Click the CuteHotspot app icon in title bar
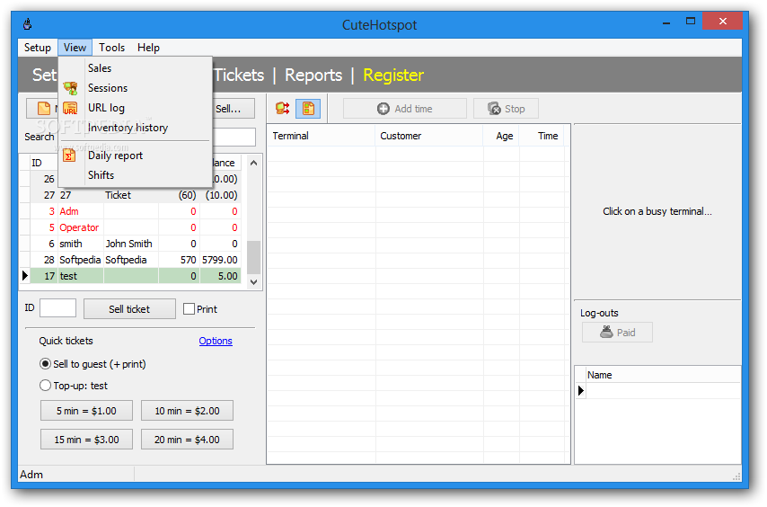Screen dimensions: 767x507 pos(28,23)
